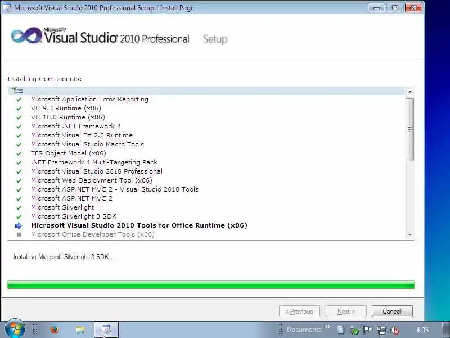Image resolution: width=450 pixels, height=338 pixels.
Task: Click the Visual Studio 2010 infinity logo
Action: 26,35
